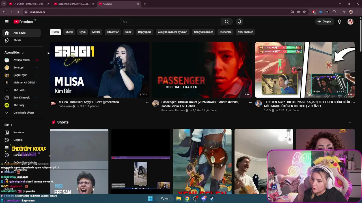Open Avrupa Yakası subscription channel

(21, 60)
